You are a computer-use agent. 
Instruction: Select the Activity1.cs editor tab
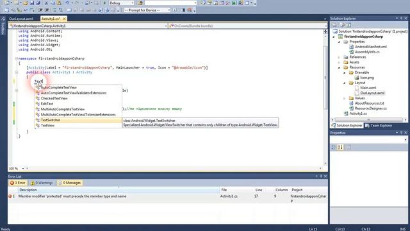coord(51,19)
